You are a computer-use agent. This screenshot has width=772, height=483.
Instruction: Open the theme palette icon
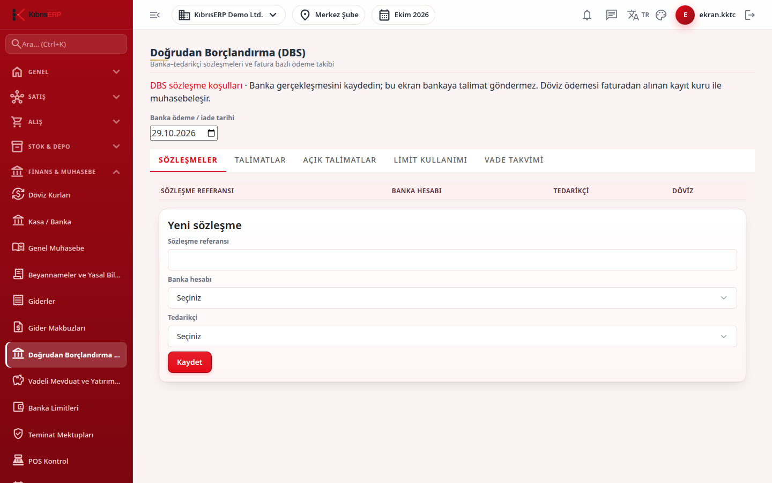(x=661, y=15)
